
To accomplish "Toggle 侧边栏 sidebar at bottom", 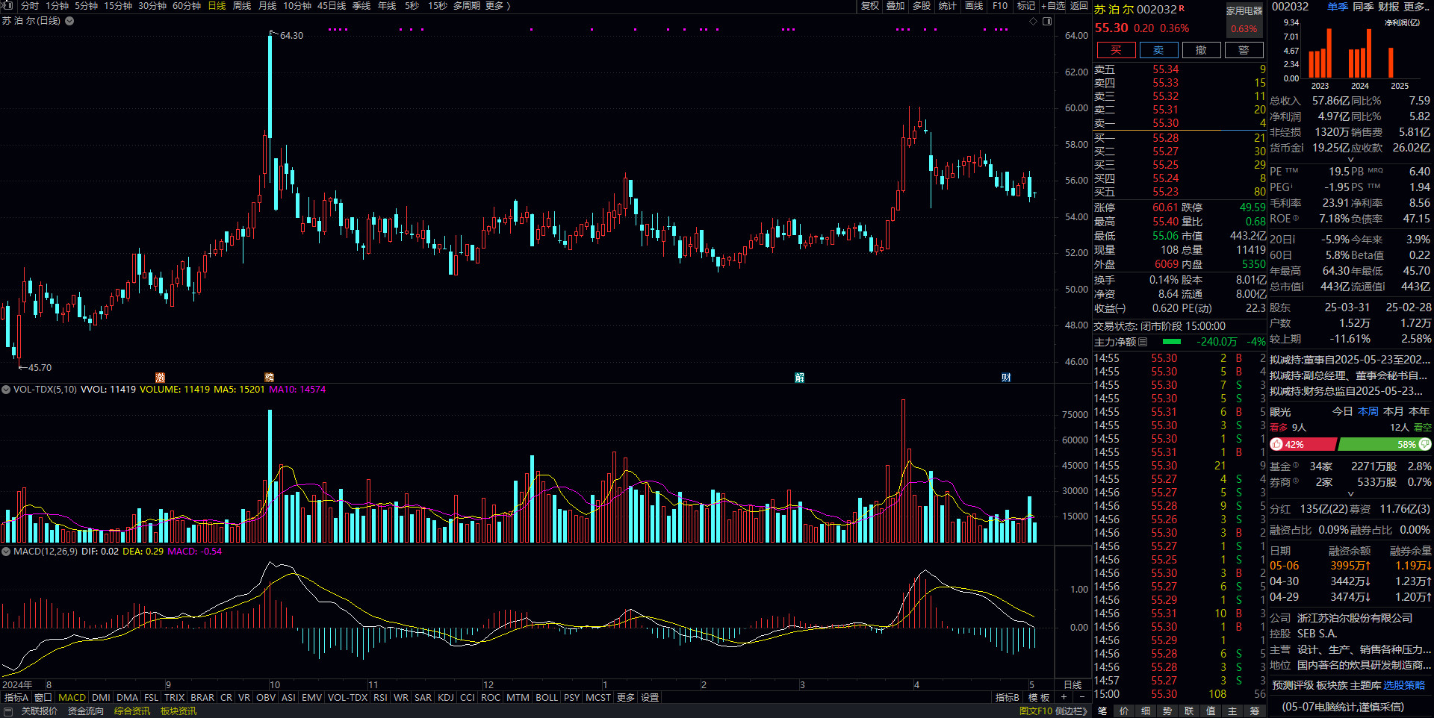I will tap(1071, 711).
